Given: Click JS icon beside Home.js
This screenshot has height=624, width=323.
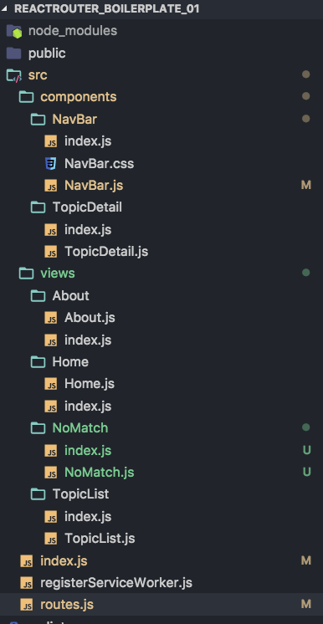Looking at the screenshot, I should click(50, 385).
